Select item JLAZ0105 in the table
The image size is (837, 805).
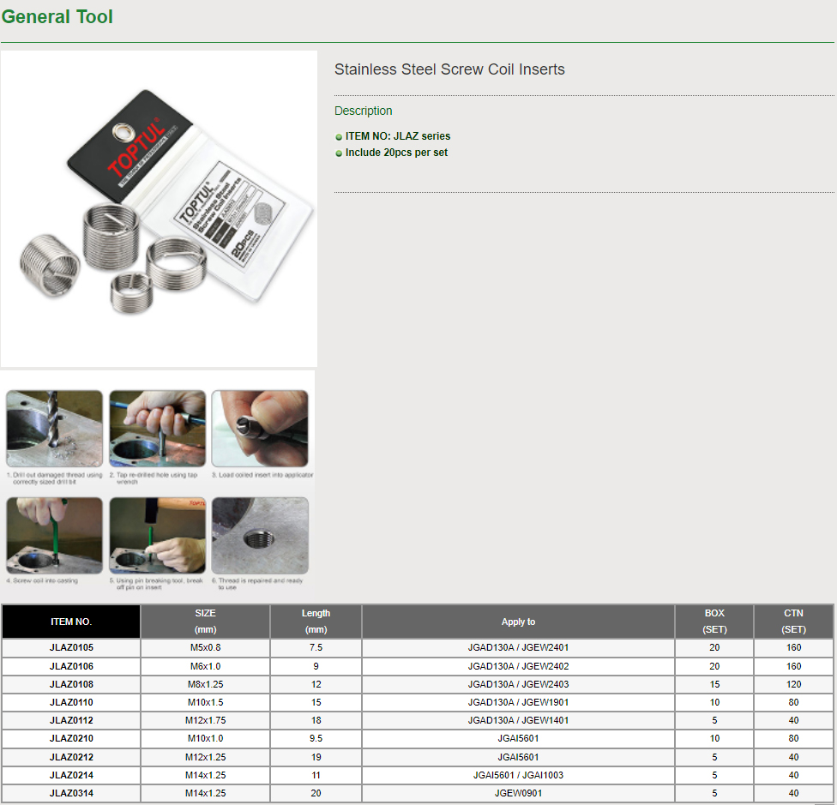[71, 648]
